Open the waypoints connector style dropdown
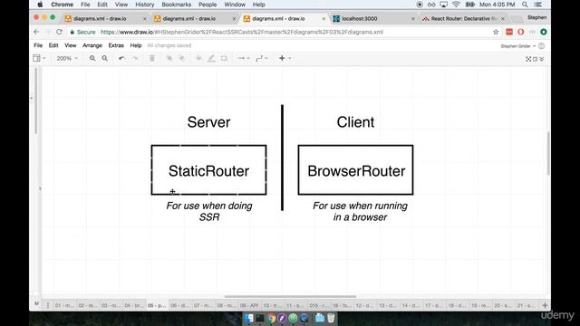 (262, 58)
